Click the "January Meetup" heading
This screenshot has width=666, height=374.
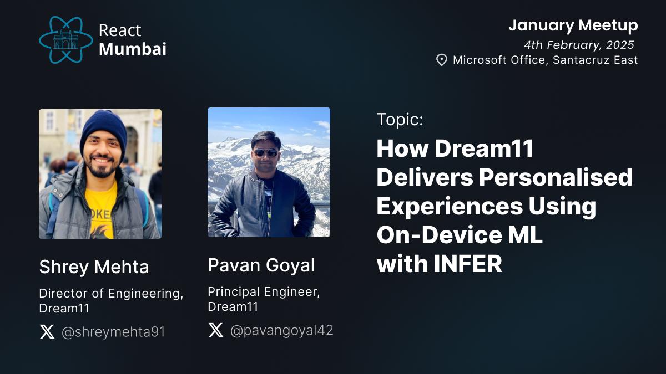(x=573, y=25)
